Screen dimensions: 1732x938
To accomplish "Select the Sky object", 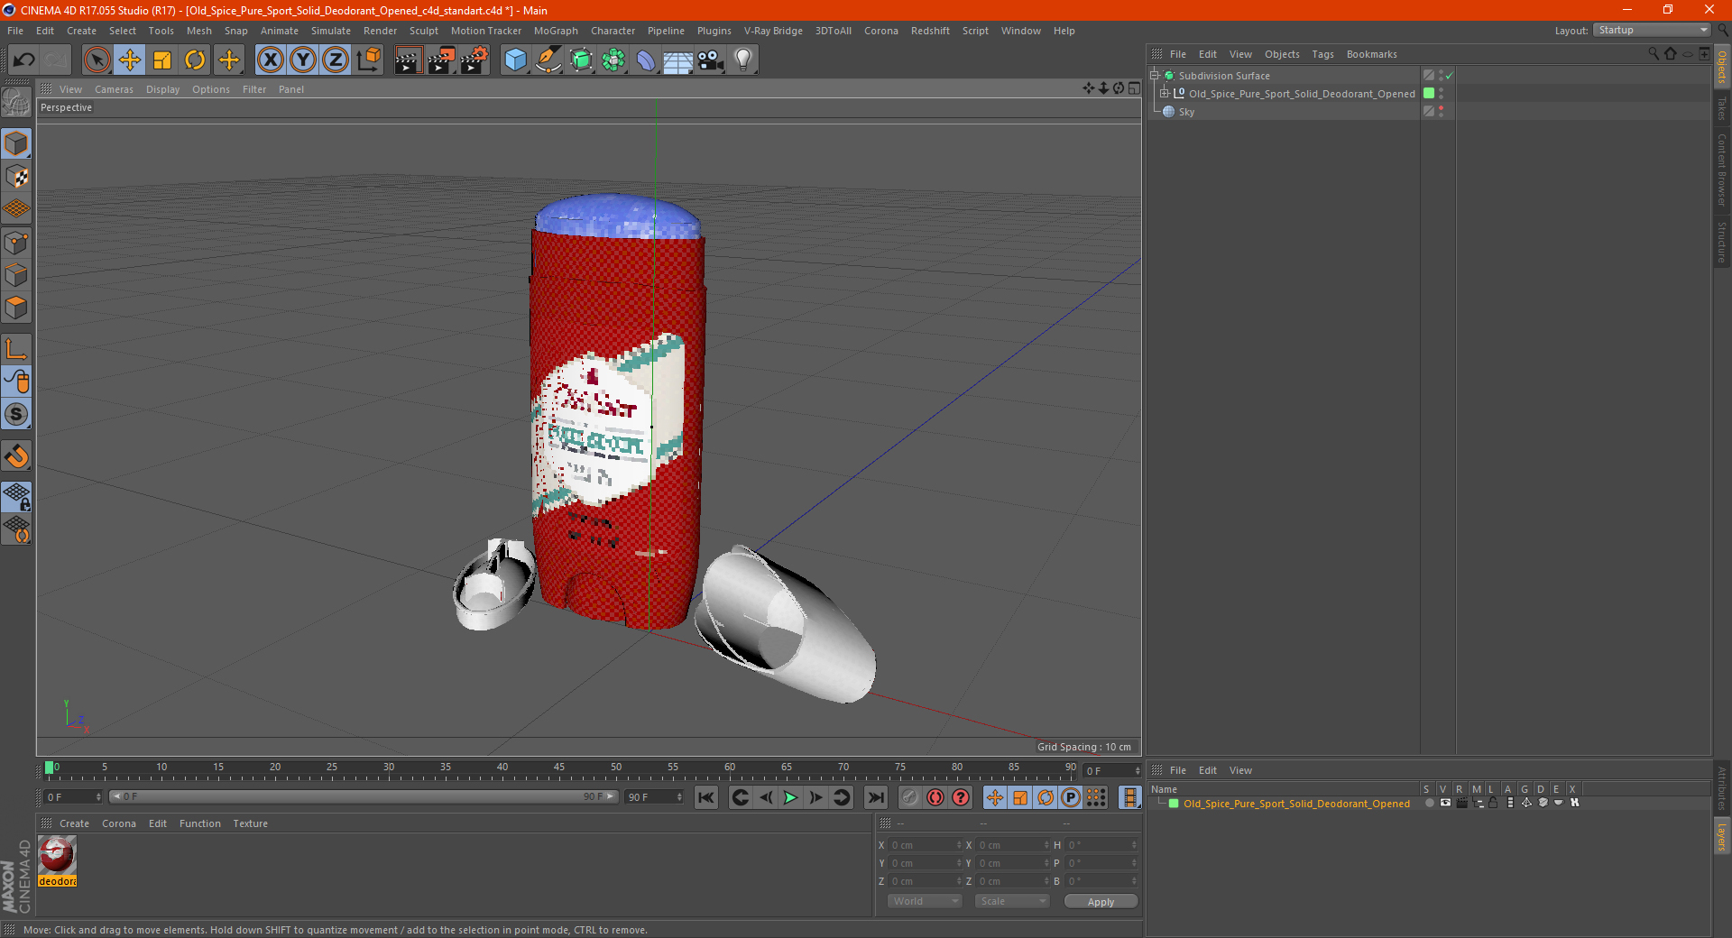I will [x=1186, y=112].
